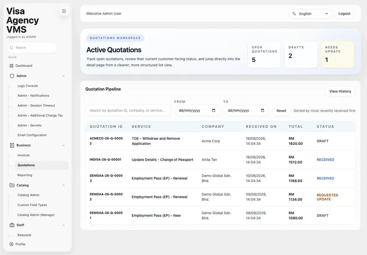
Task: Click the REQUESTED UPDATE status
Action: point(327,197)
